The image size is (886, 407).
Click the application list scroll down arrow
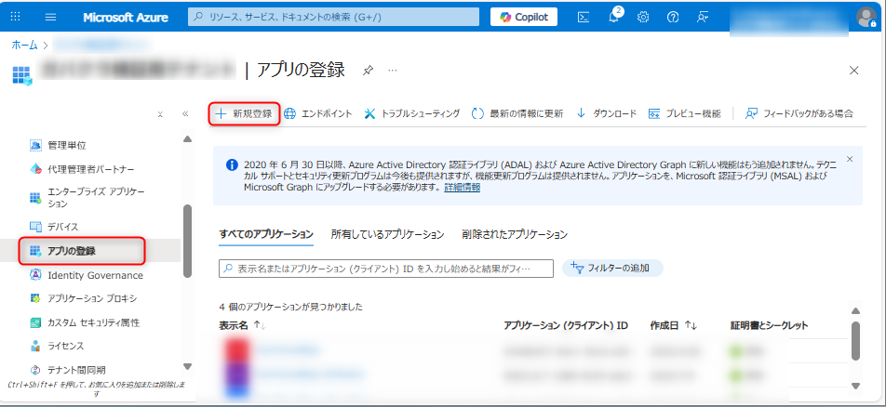click(855, 387)
